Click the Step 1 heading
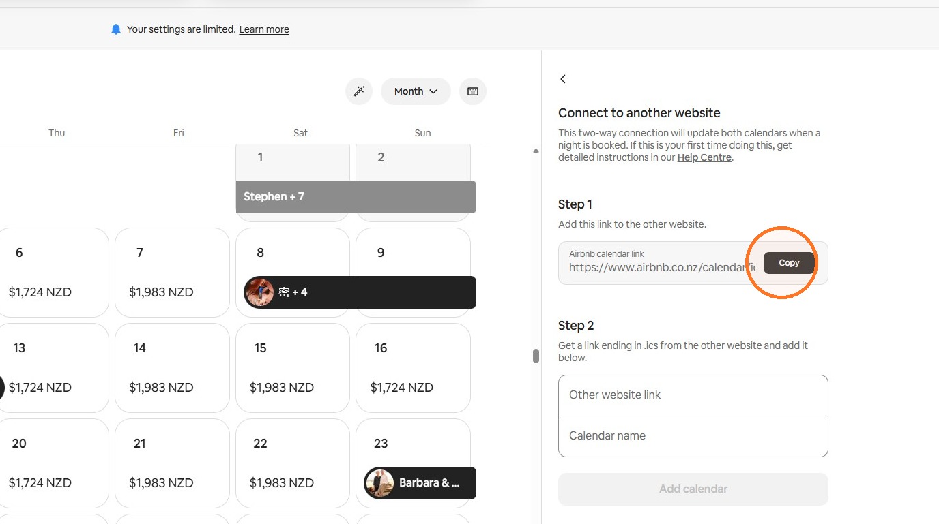This screenshot has height=524, width=939. (575, 204)
